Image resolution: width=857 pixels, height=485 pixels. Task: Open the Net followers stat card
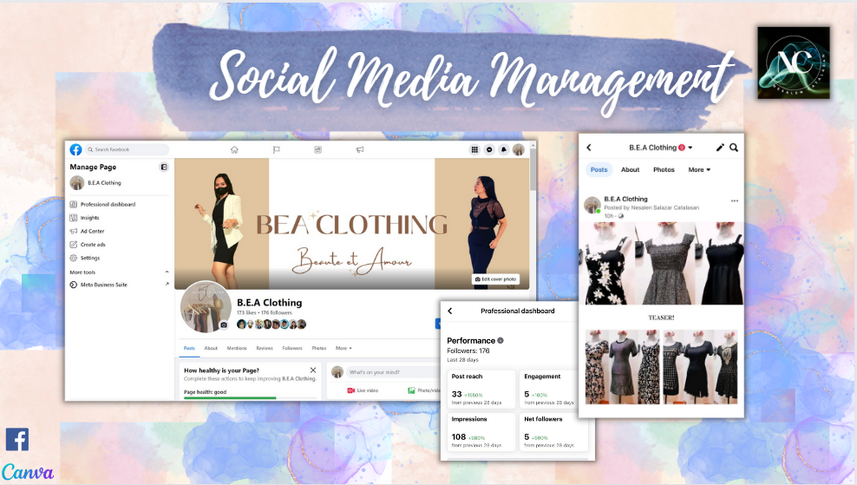coord(553,431)
